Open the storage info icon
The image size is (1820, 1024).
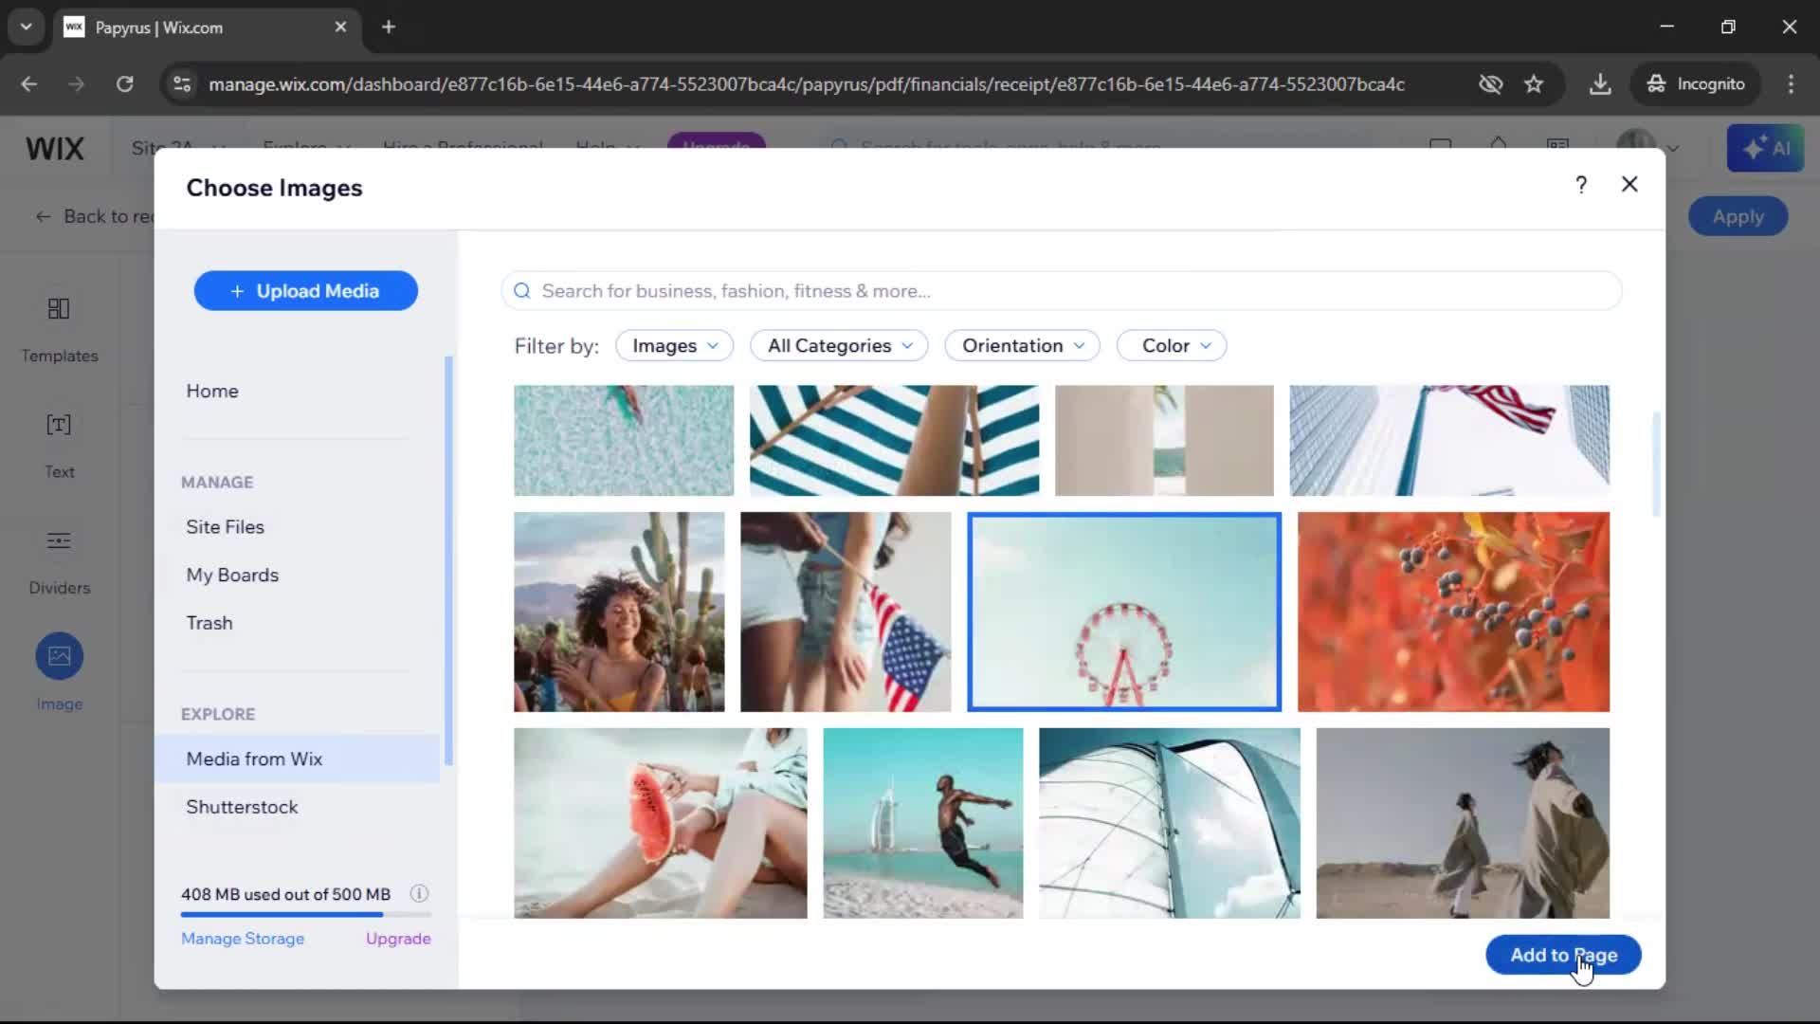coord(419,894)
